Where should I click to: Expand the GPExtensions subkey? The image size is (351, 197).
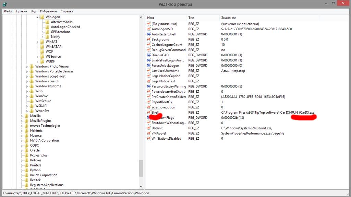click(x=43, y=32)
